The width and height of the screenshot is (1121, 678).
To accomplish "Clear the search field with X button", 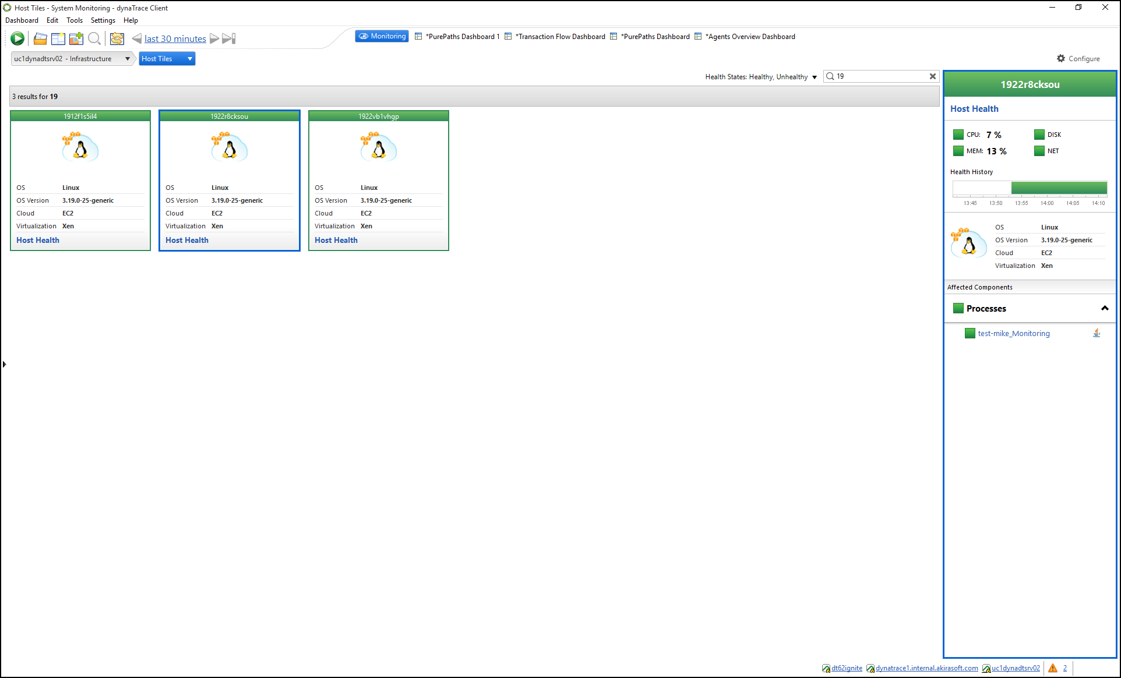I will (933, 76).
